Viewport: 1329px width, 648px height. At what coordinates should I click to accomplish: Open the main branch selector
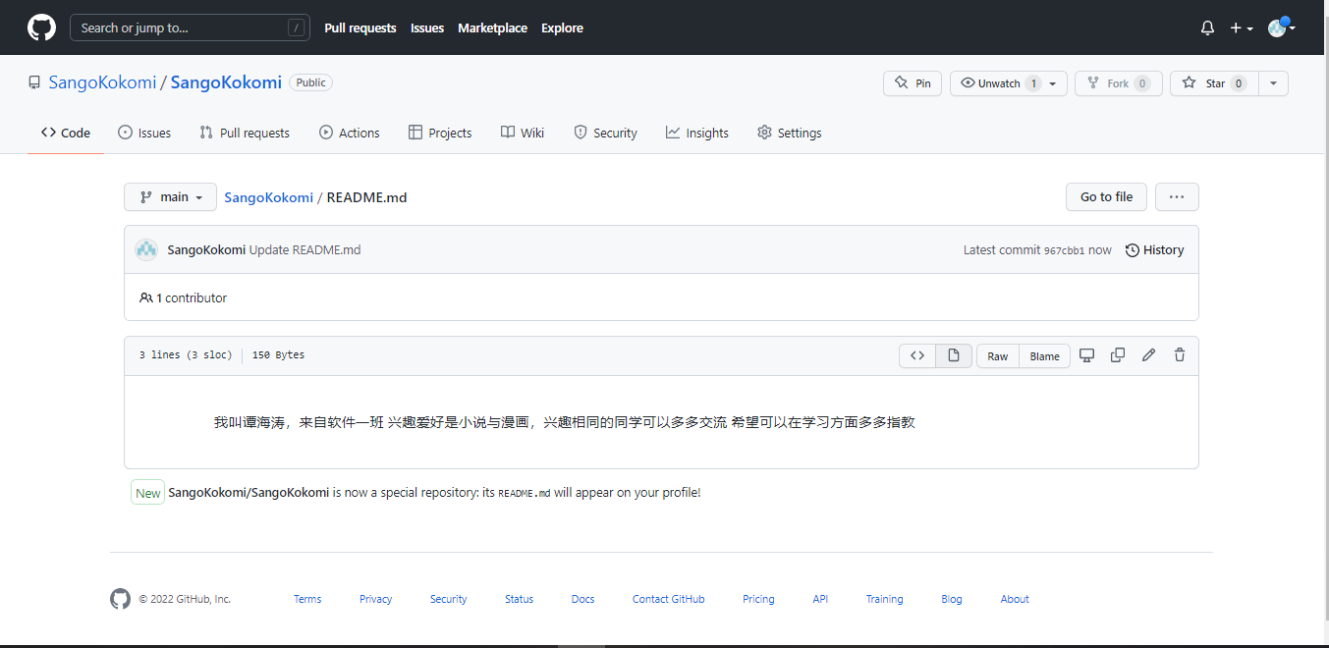click(170, 197)
